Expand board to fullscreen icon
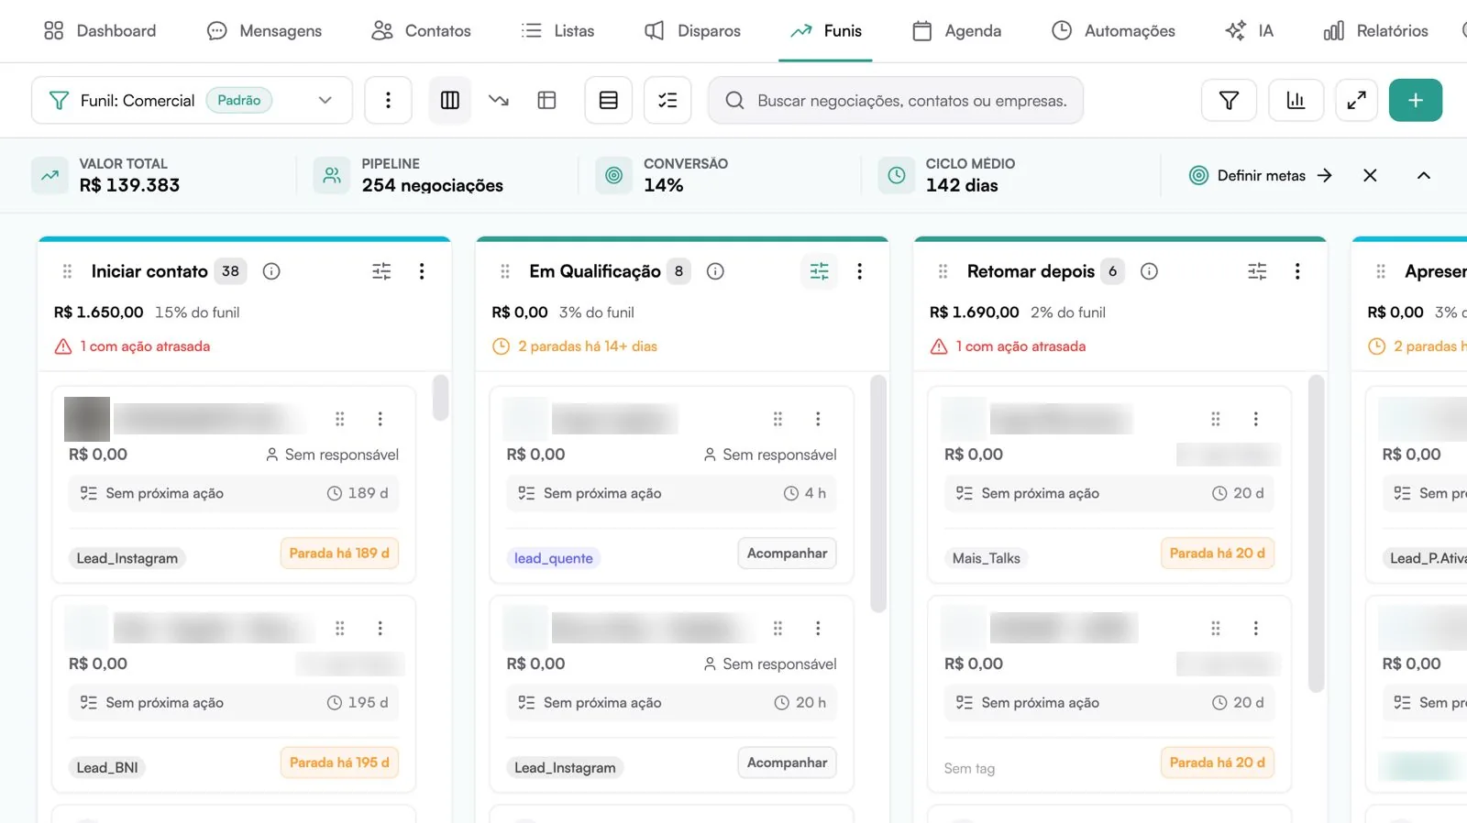The image size is (1467, 823). pyautogui.click(x=1356, y=100)
